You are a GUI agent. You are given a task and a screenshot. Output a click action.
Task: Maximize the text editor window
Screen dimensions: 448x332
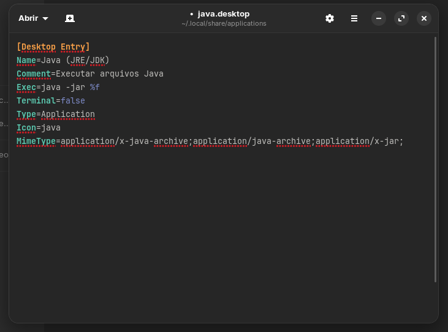click(x=401, y=18)
